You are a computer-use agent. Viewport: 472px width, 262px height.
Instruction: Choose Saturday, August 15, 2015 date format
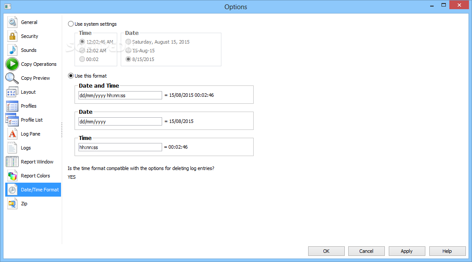[x=157, y=42]
